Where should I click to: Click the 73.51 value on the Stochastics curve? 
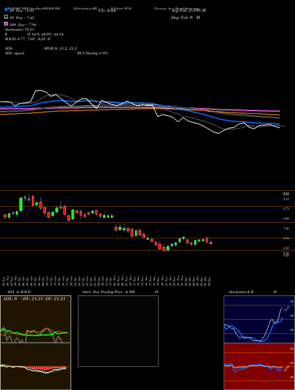tap(286, 310)
